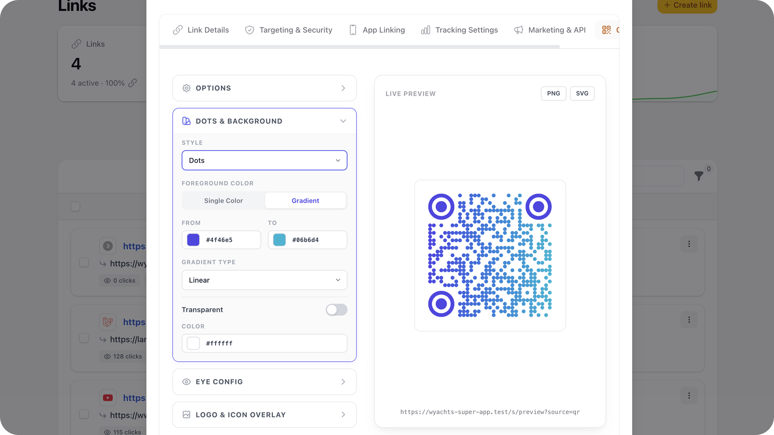Click the Options gear icon
The image size is (774, 435).
point(186,88)
